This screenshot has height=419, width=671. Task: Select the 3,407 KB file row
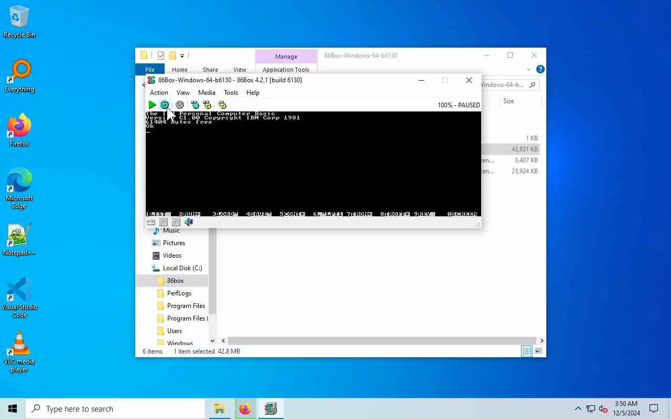(511, 160)
